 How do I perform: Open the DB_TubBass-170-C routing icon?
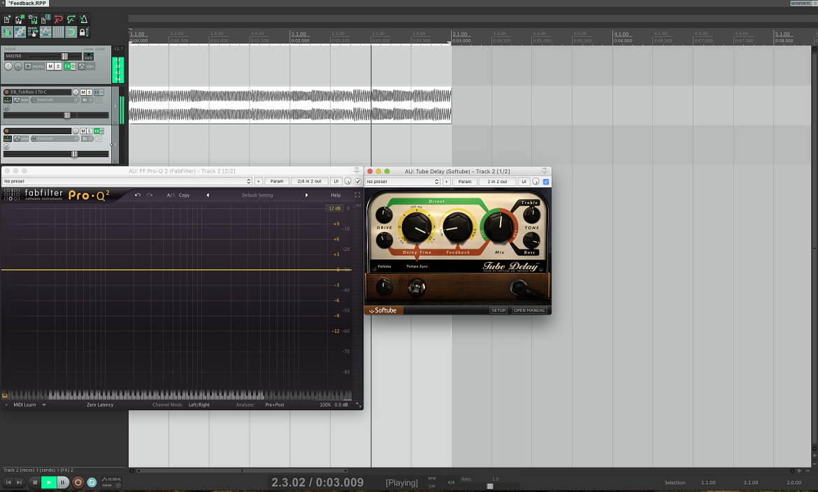[x=7, y=100]
